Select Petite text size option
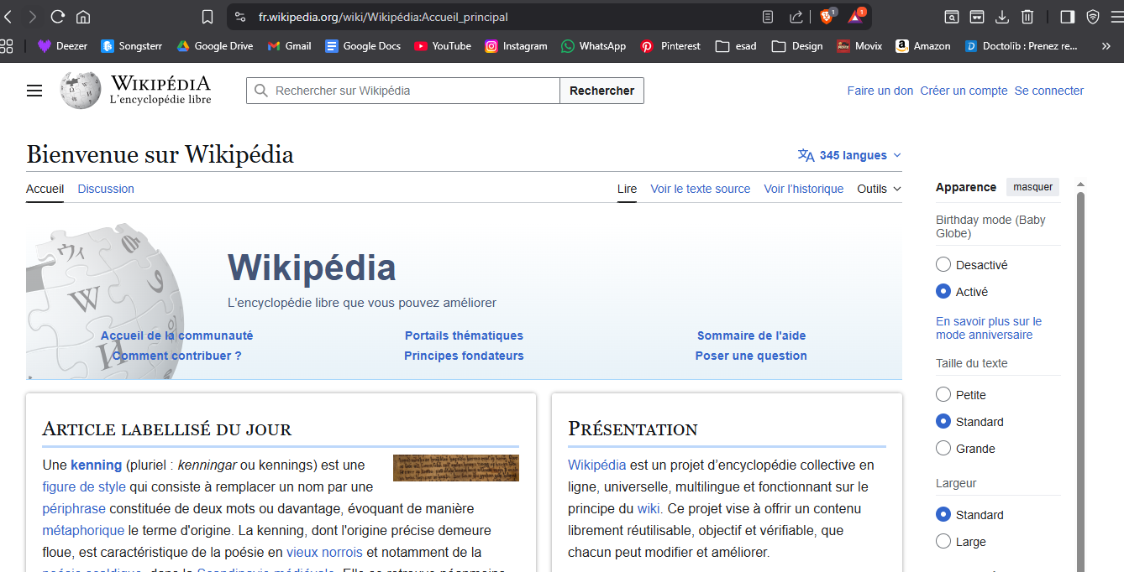The image size is (1124, 572). tap(943, 395)
